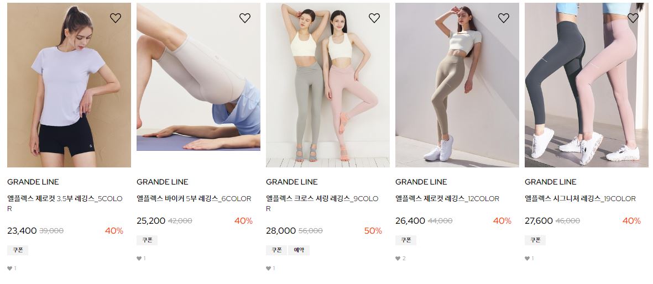
Task: Open lavender t-shirt black shorts product image
Action: pos(69,85)
